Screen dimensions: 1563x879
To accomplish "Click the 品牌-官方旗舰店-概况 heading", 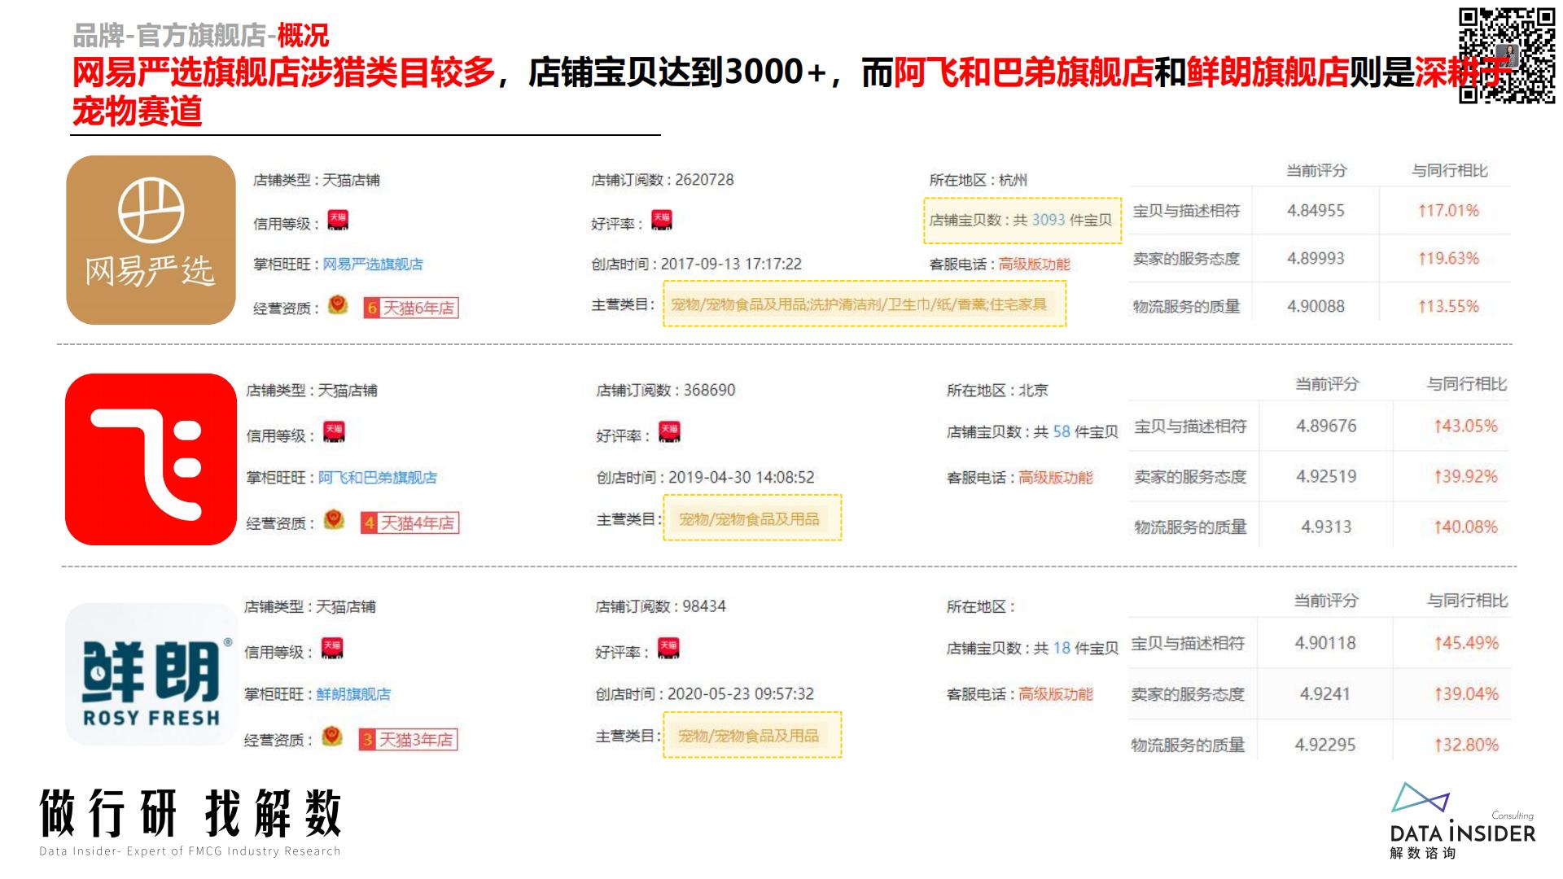I will (x=200, y=35).
